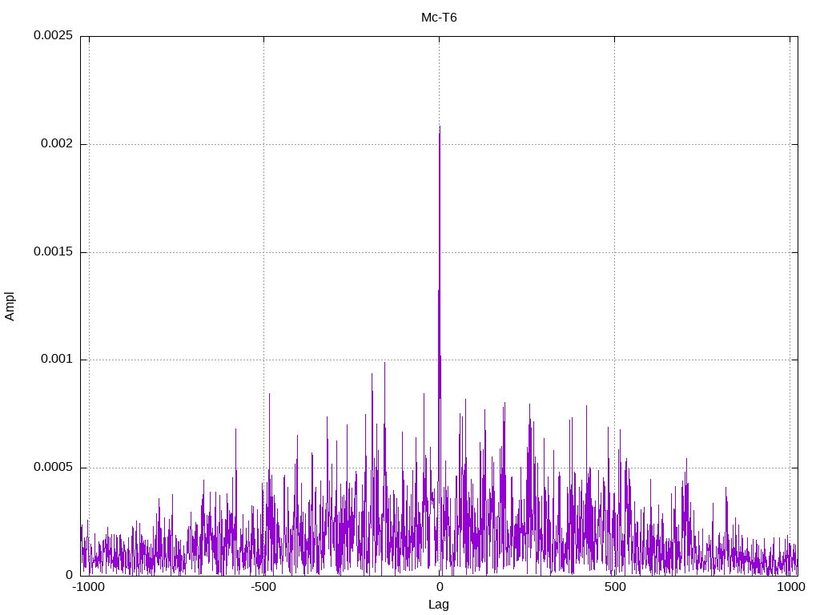Click the plot title Mc-T6
The width and height of the screenshot is (820, 615).
pyautogui.click(x=439, y=18)
